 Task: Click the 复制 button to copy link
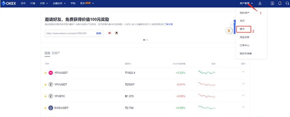tap(99, 33)
